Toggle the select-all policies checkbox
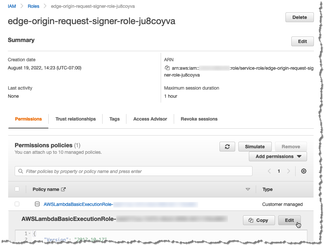This screenshot has width=324, height=245. click(17, 189)
